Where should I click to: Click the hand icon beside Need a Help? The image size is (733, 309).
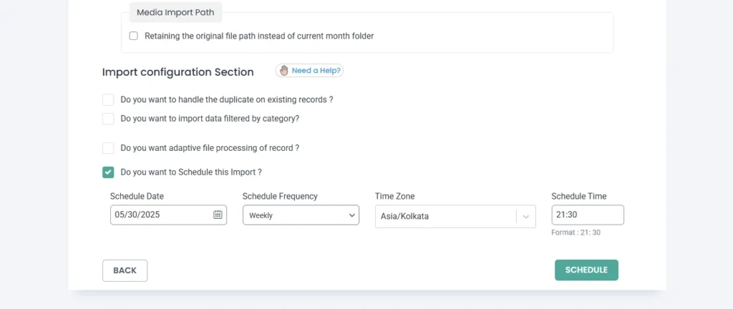283,71
